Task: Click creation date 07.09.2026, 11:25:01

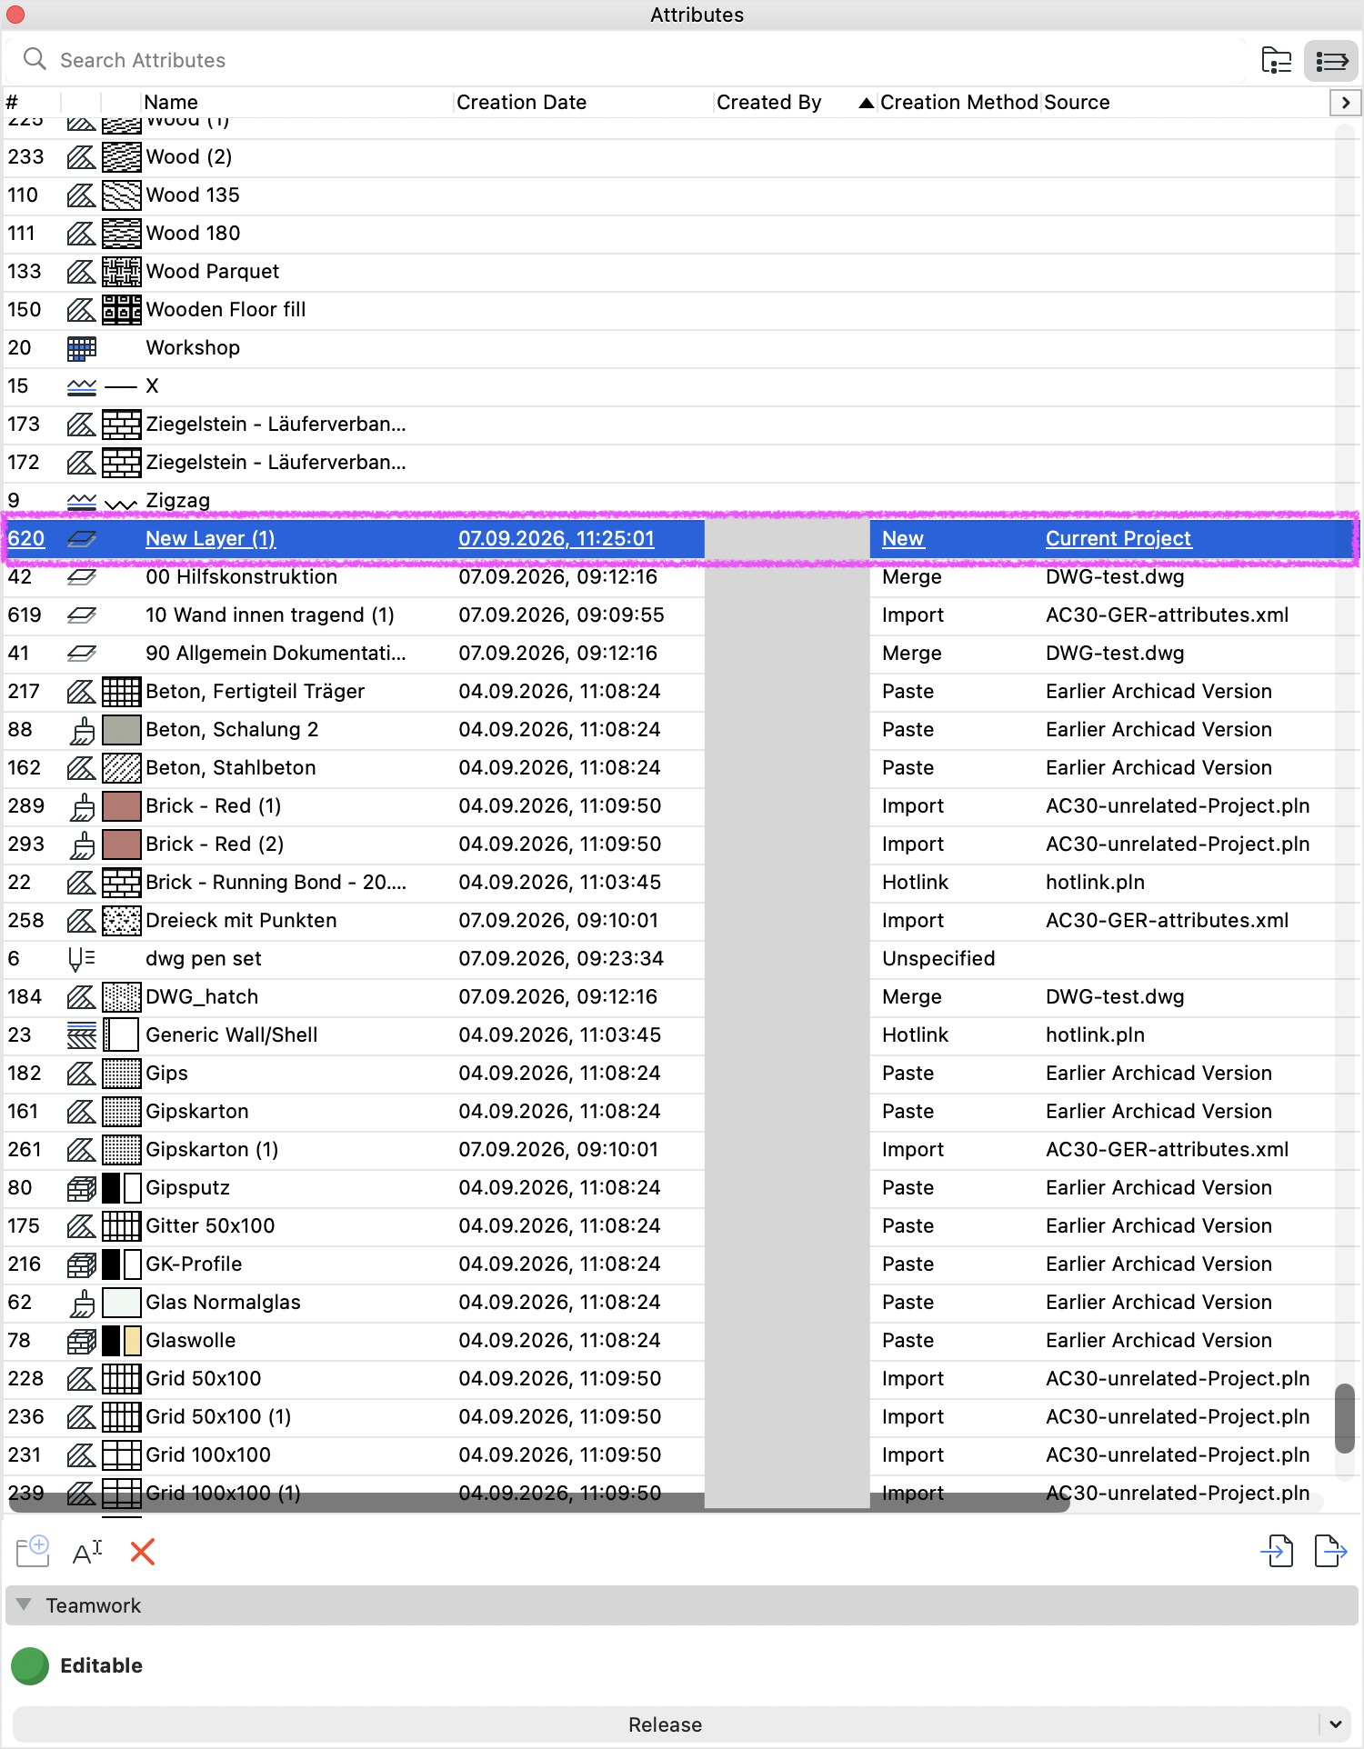Action: (x=557, y=539)
